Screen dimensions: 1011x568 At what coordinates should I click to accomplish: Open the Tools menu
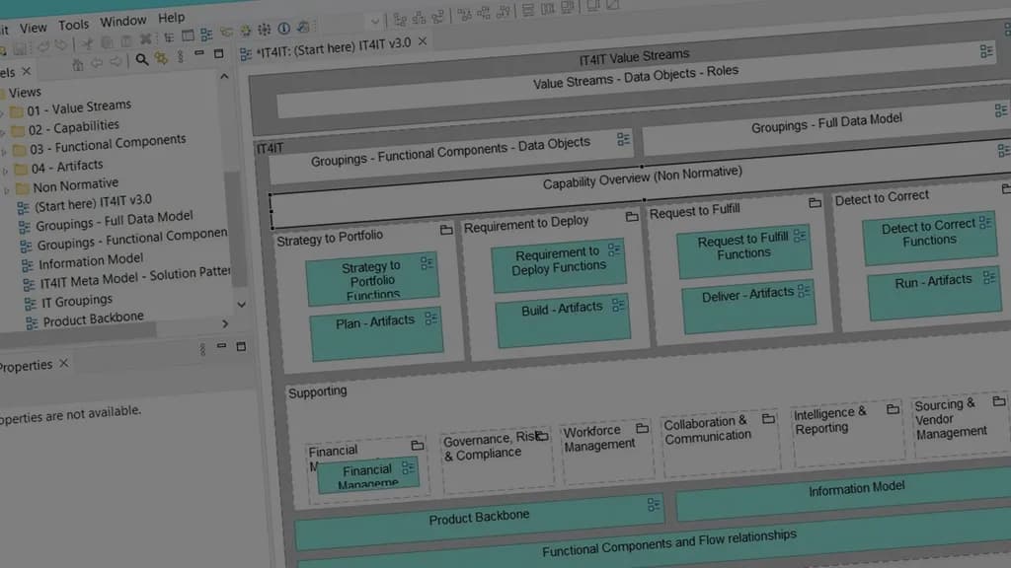click(73, 25)
